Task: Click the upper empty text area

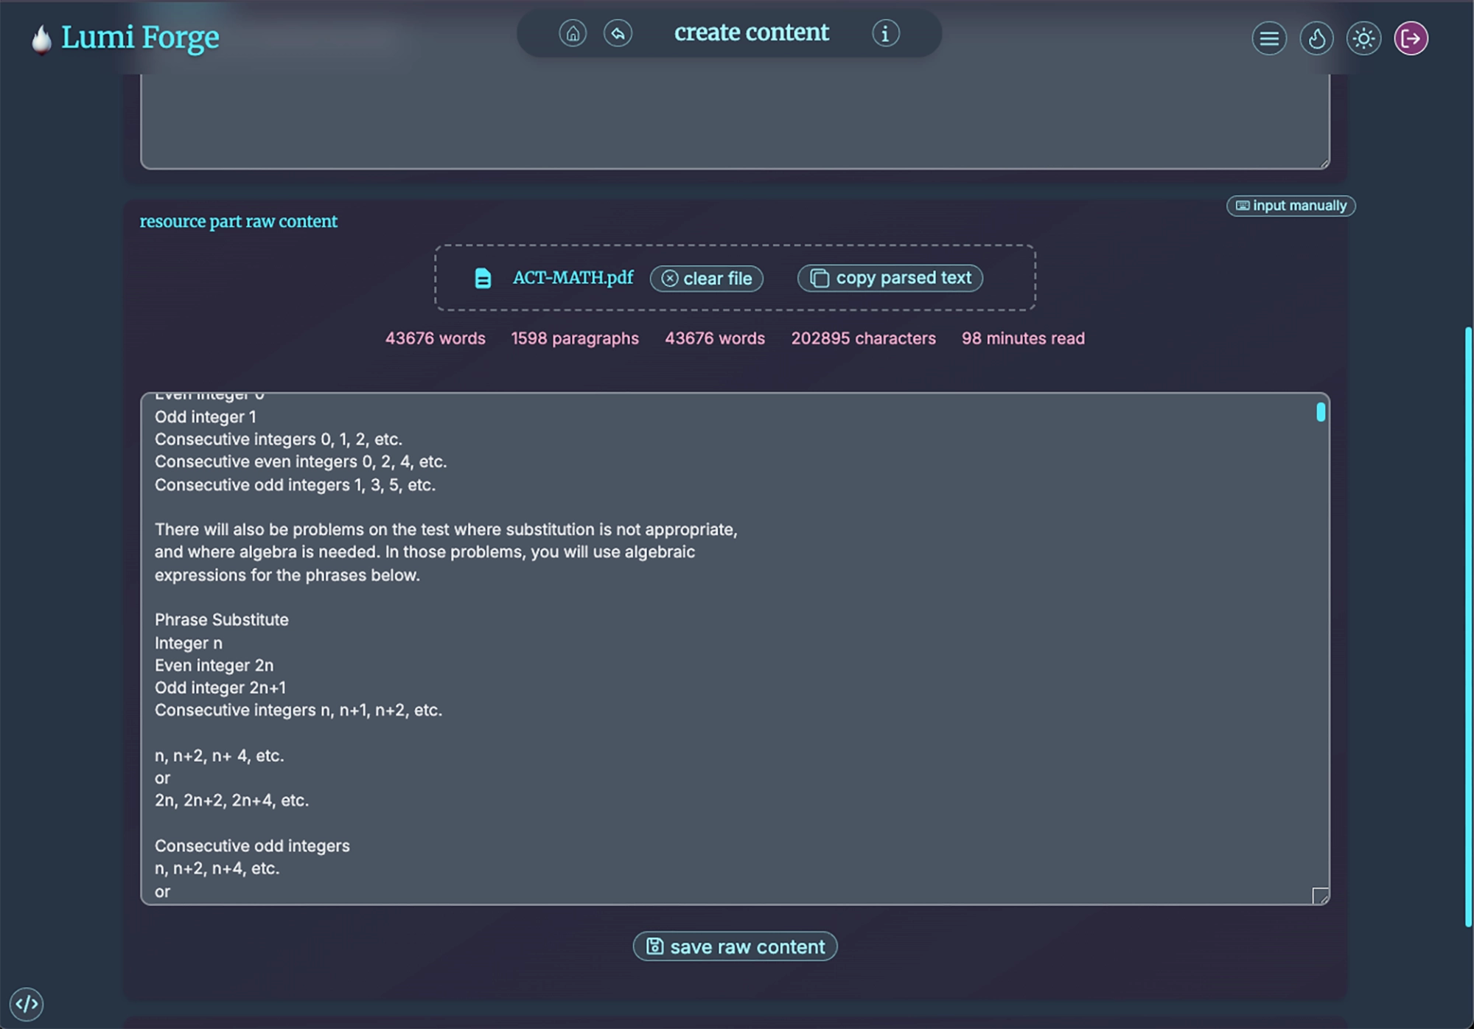Action: tap(735, 122)
